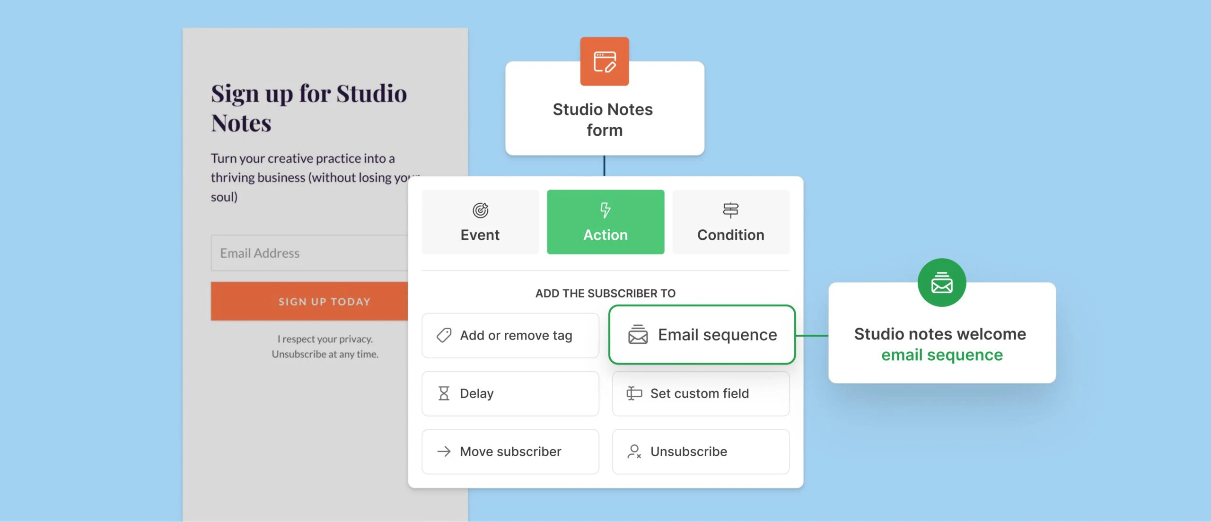
Task: Click the field icon beside Set custom field
Action: coord(634,393)
